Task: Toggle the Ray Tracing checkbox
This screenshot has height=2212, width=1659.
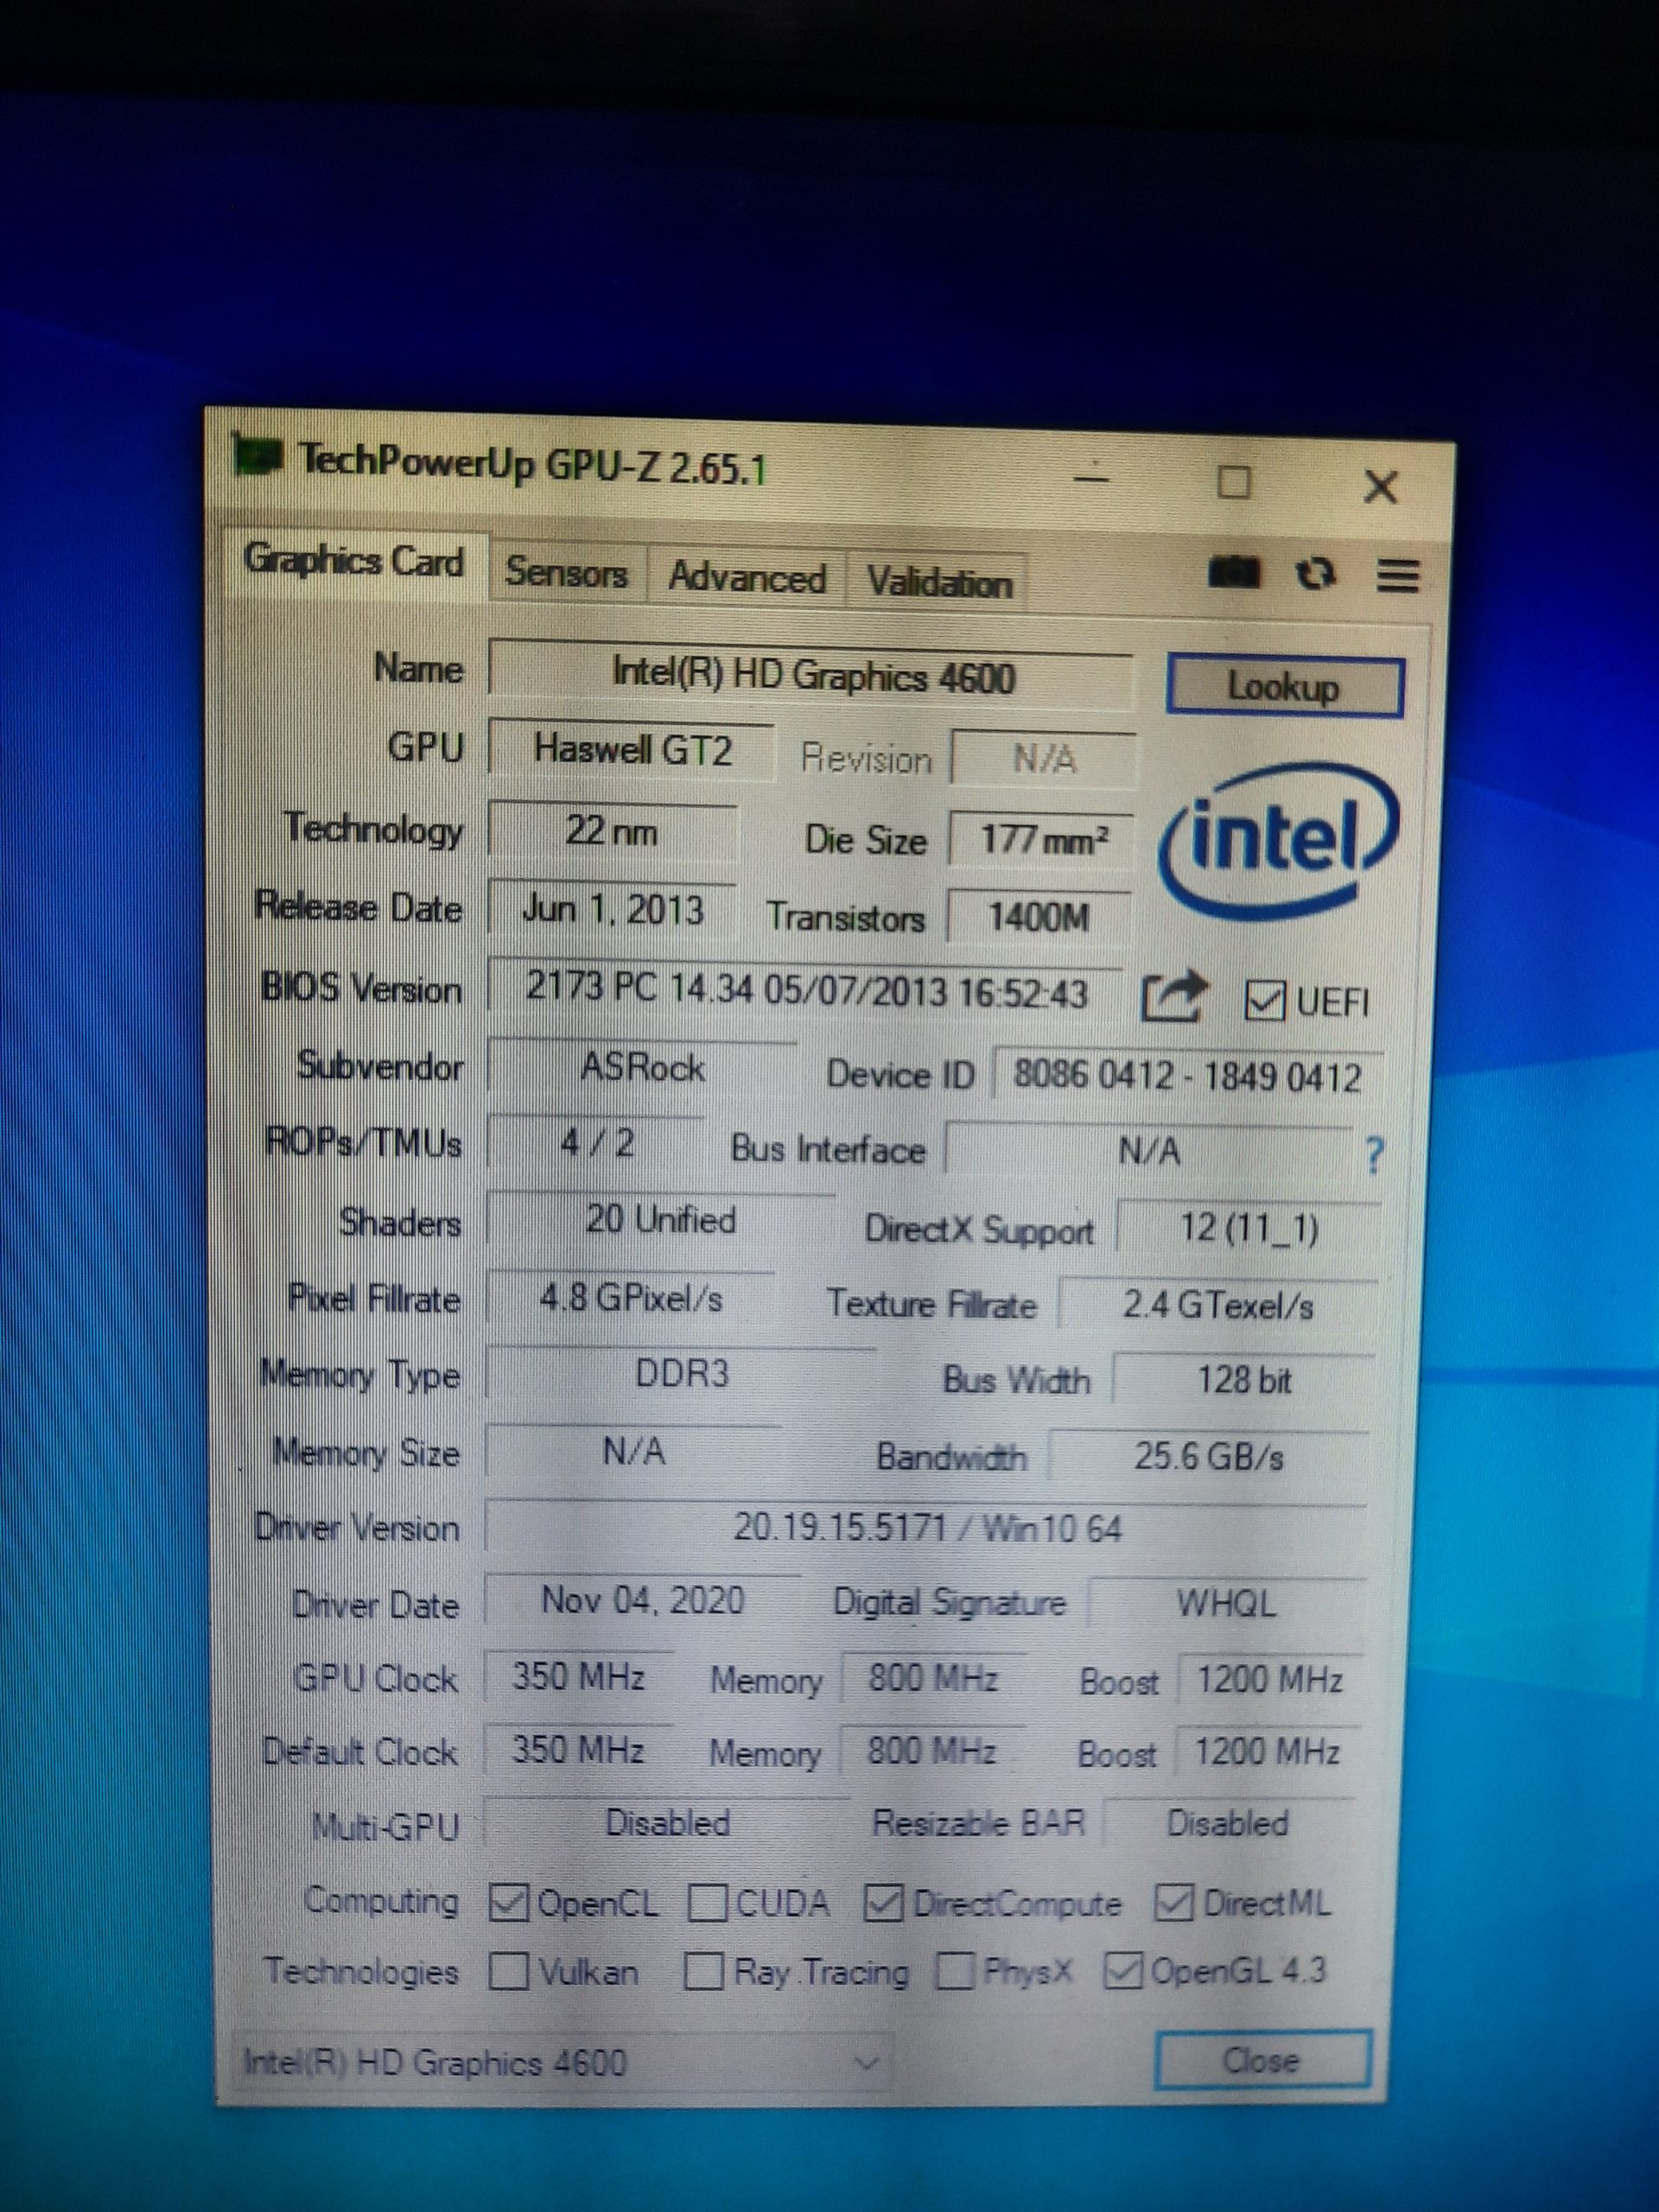Action: click(703, 1972)
